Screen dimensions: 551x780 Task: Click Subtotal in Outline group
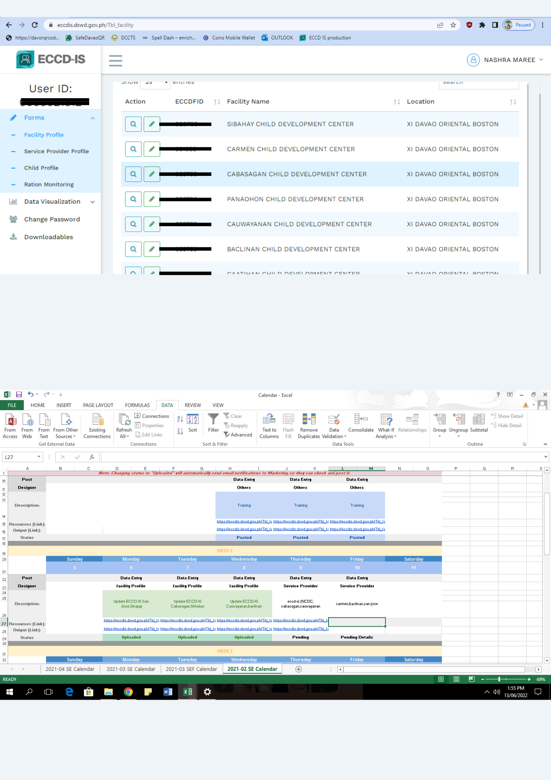click(x=479, y=423)
